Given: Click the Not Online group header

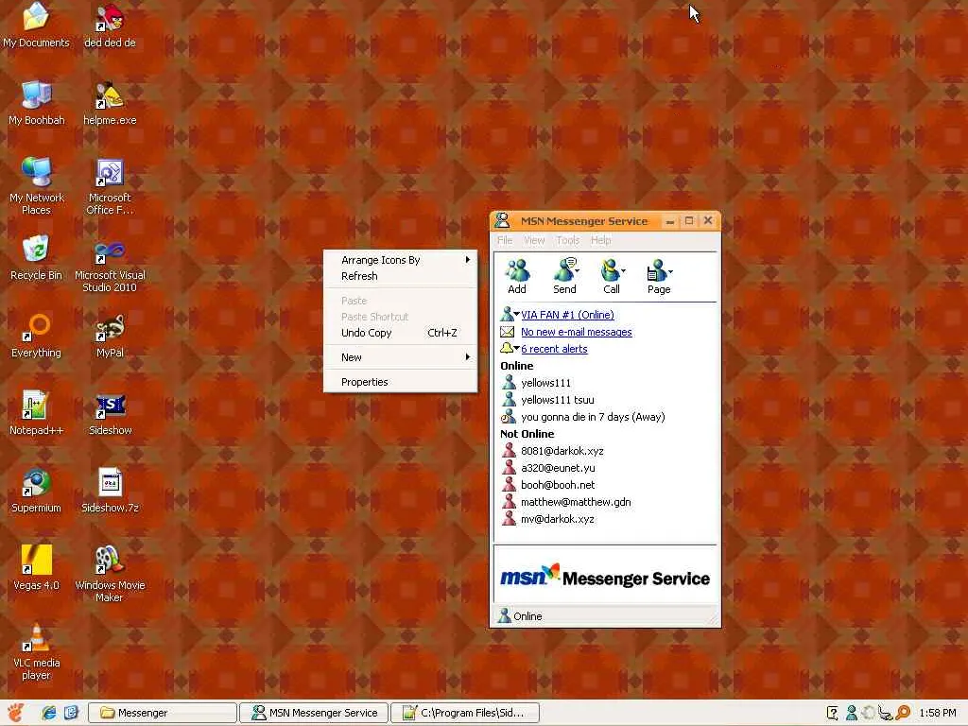Looking at the screenshot, I should tap(527, 434).
